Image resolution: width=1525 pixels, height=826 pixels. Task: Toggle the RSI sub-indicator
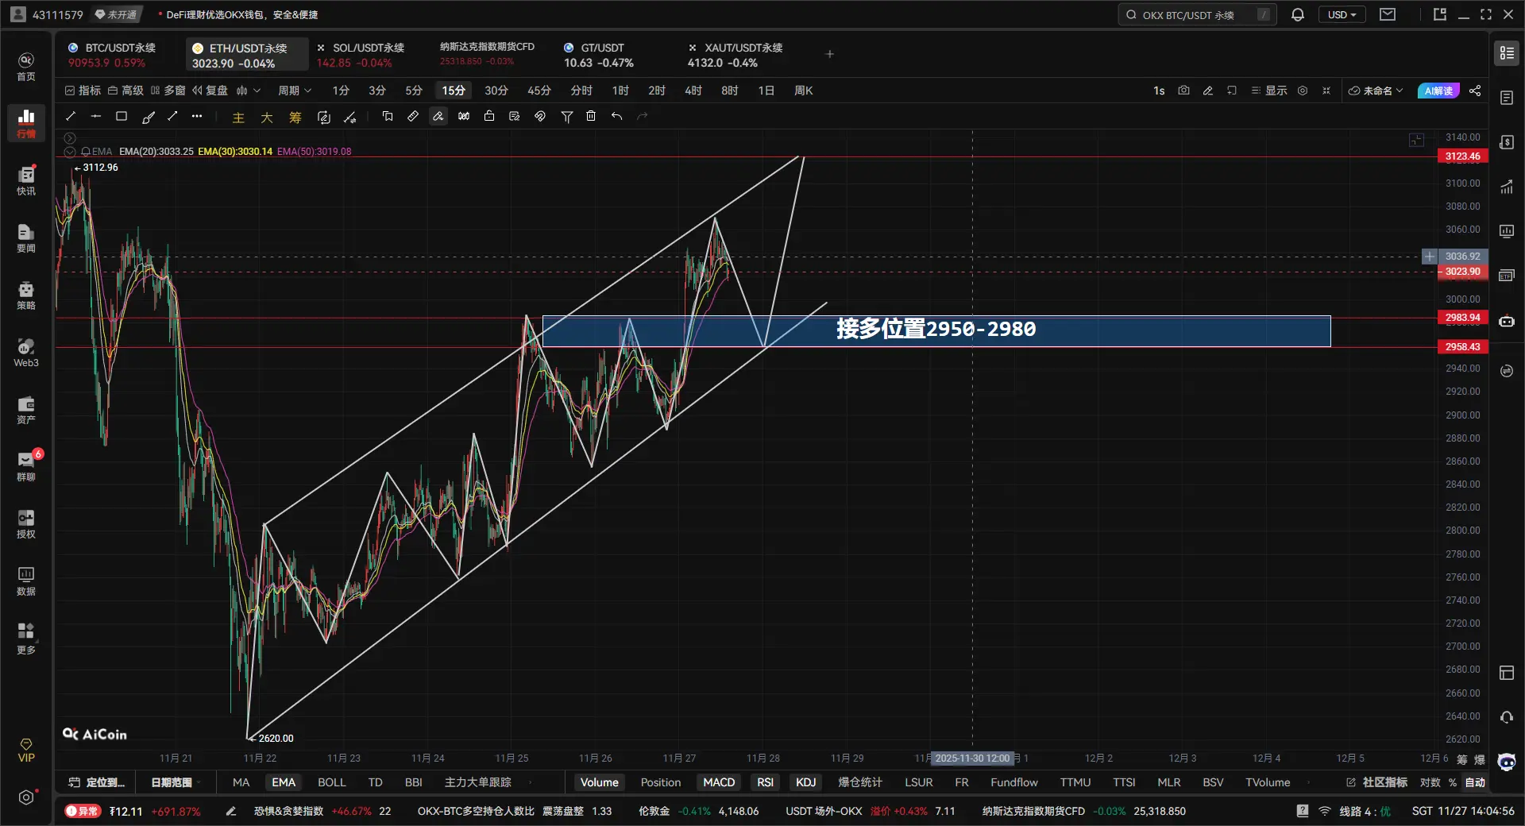[x=765, y=782]
